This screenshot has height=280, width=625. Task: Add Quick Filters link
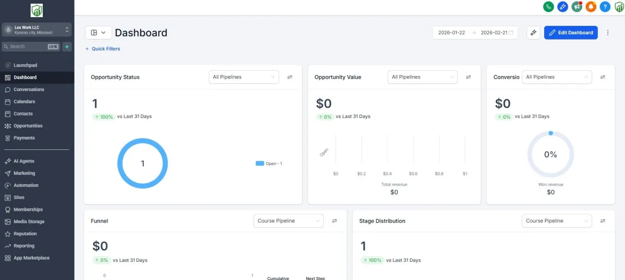tap(103, 49)
